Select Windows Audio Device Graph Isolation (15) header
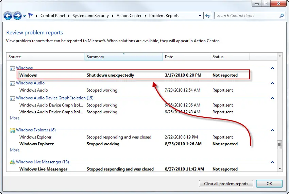 tap(54, 98)
